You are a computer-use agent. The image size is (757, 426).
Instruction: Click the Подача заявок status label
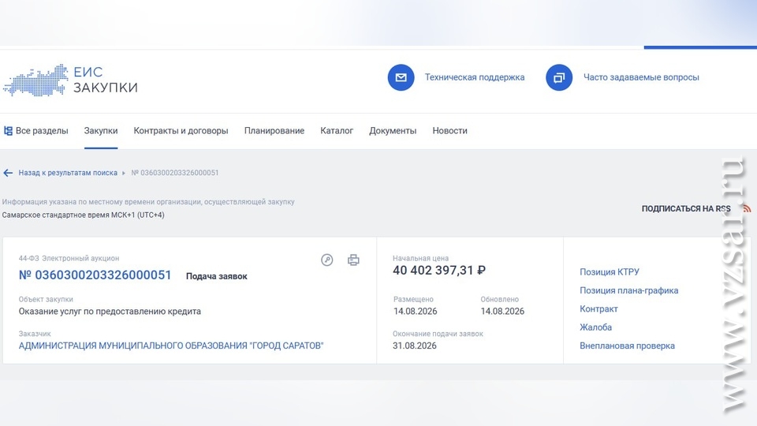tap(217, 276)
